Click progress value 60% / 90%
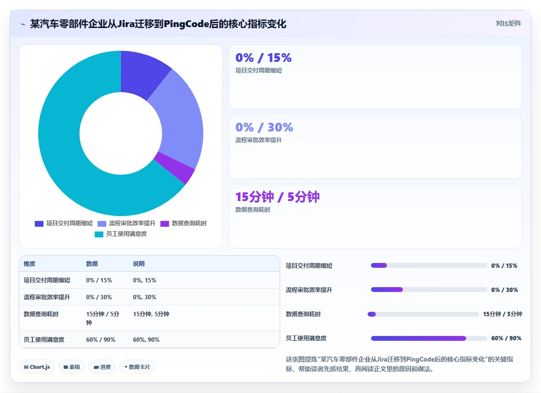 pyautogui.click(x=507, y=338)
